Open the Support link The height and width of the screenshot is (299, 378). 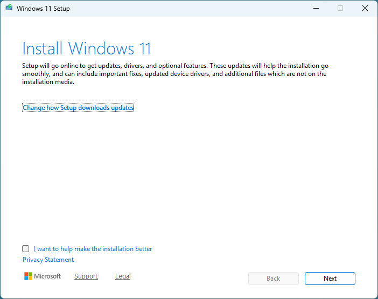point(86,276)
